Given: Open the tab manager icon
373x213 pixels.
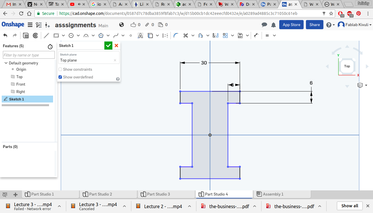Looking at the screenshot, I should (5, 195).
